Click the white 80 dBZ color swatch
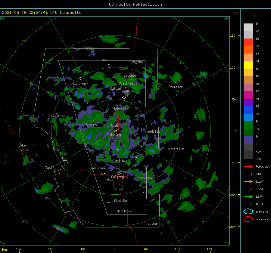The image size is (271, 253). click(248, 27)
